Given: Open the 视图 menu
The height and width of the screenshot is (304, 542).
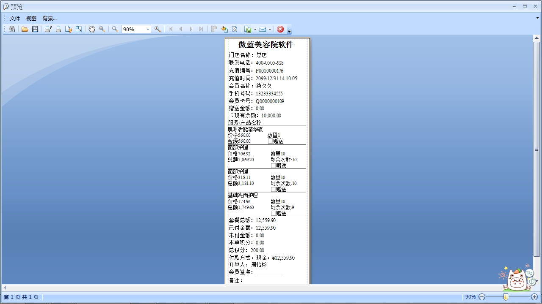Looking at the screenshot, I should [x=31, y=18].
